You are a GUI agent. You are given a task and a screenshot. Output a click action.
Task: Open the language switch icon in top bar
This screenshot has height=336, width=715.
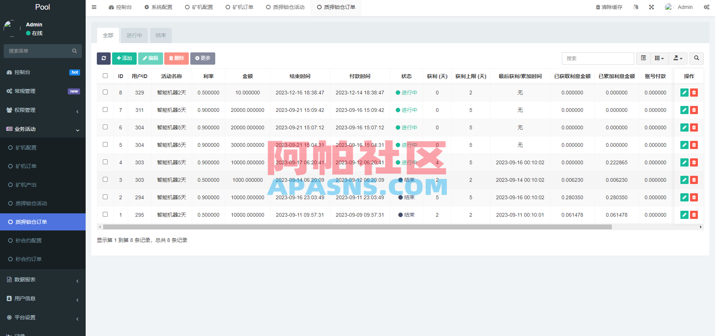(x=636, y=7)
